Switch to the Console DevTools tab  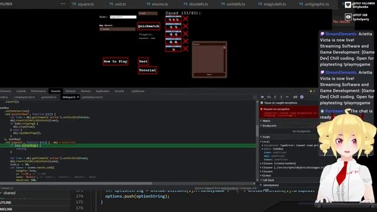pos(21,91)
